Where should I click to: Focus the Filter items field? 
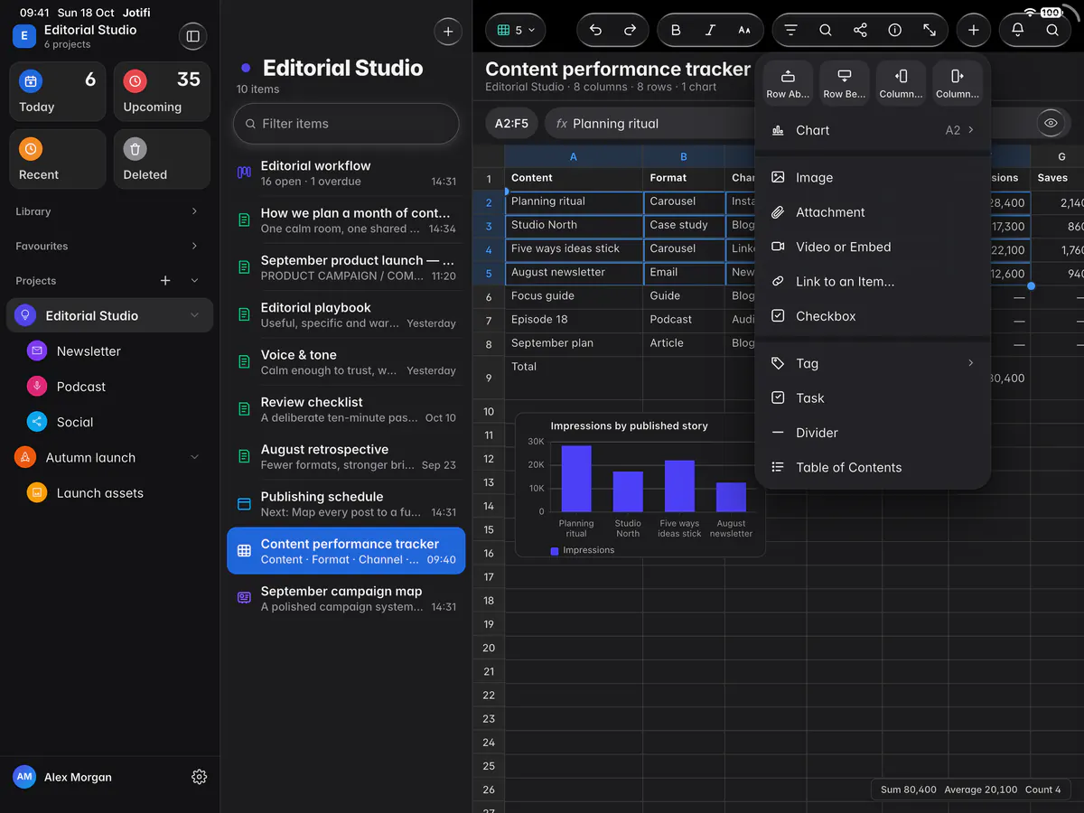[x=346, y=124]
